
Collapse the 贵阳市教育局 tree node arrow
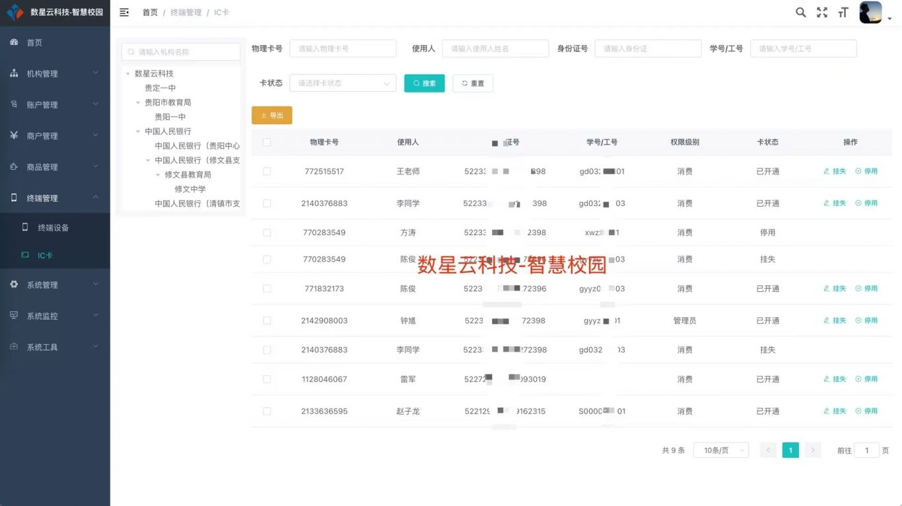(138, 102)
